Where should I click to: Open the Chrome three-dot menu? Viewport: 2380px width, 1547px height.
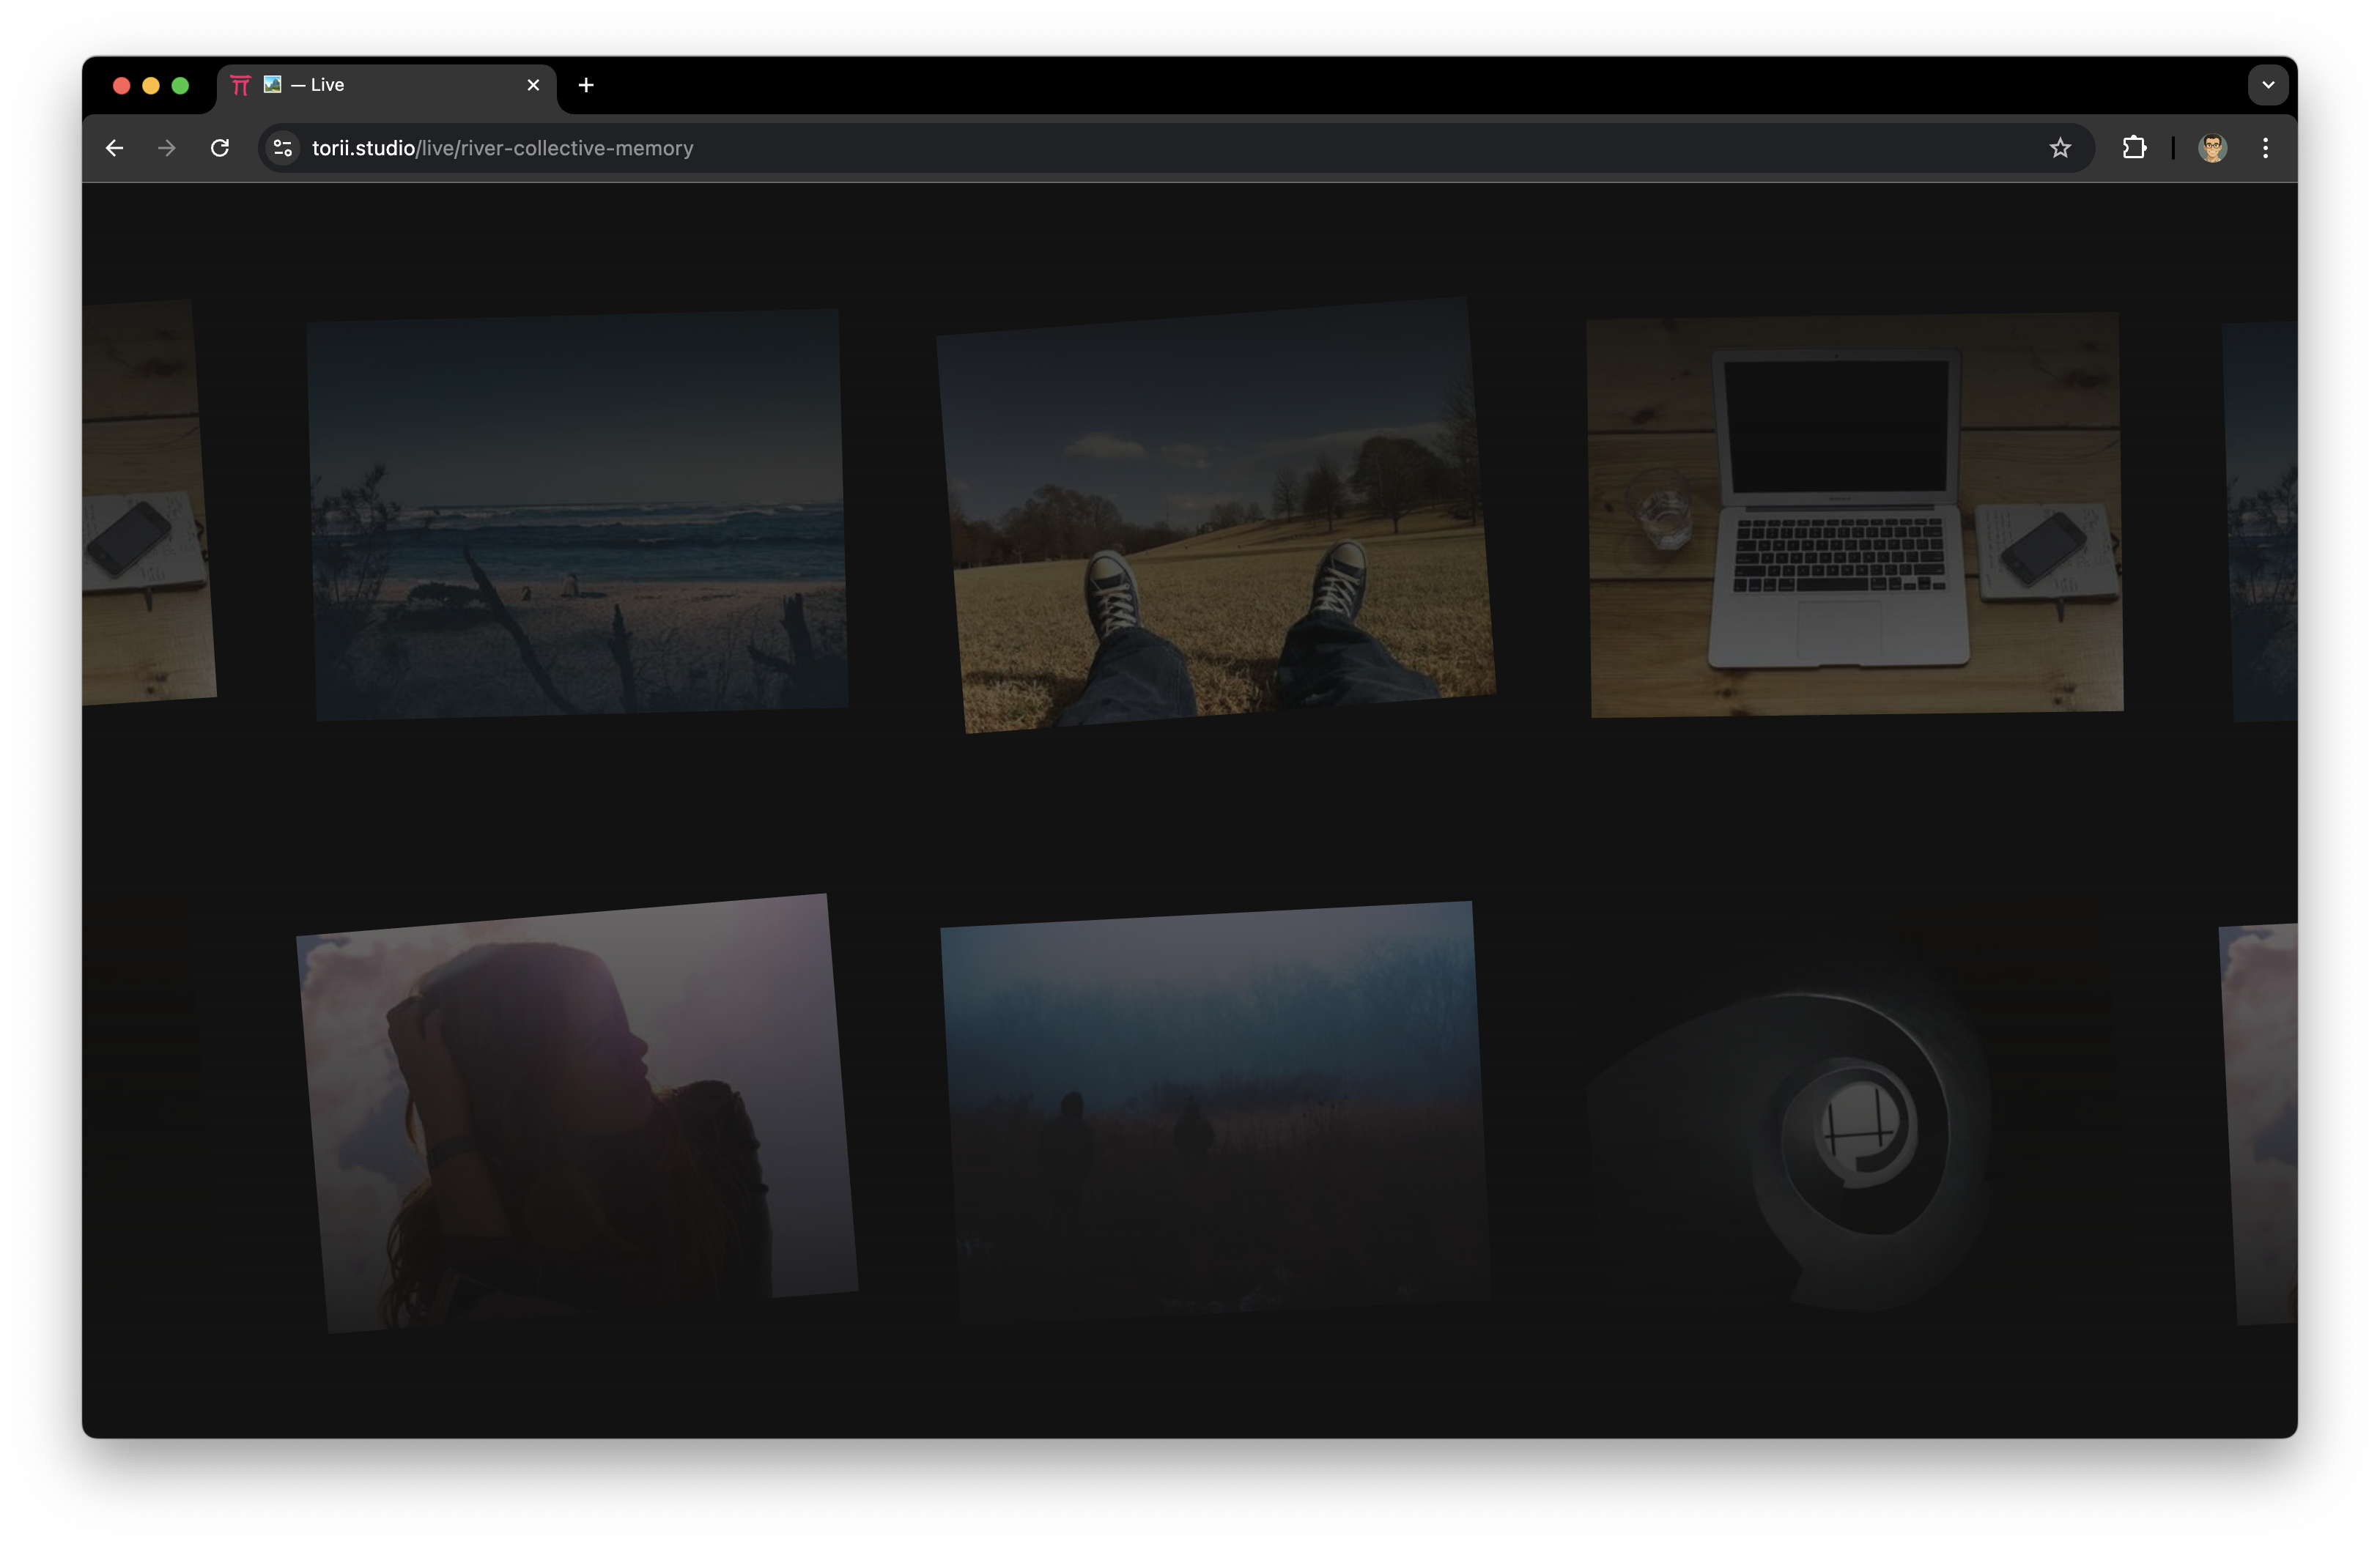pos(2265,148)
